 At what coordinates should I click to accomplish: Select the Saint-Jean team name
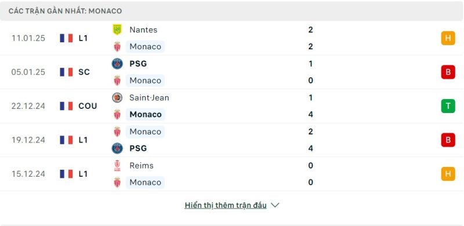point(149,97)
